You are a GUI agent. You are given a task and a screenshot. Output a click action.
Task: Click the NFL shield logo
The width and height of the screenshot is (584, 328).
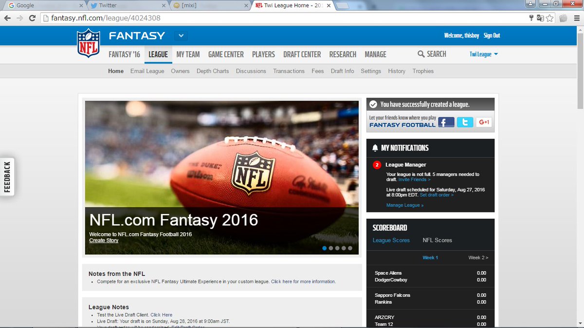coord(89,43)
